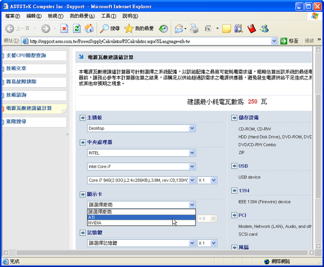Click the Forward arrow toolbar icon
The image size is (324, 267).
(46, 29)
